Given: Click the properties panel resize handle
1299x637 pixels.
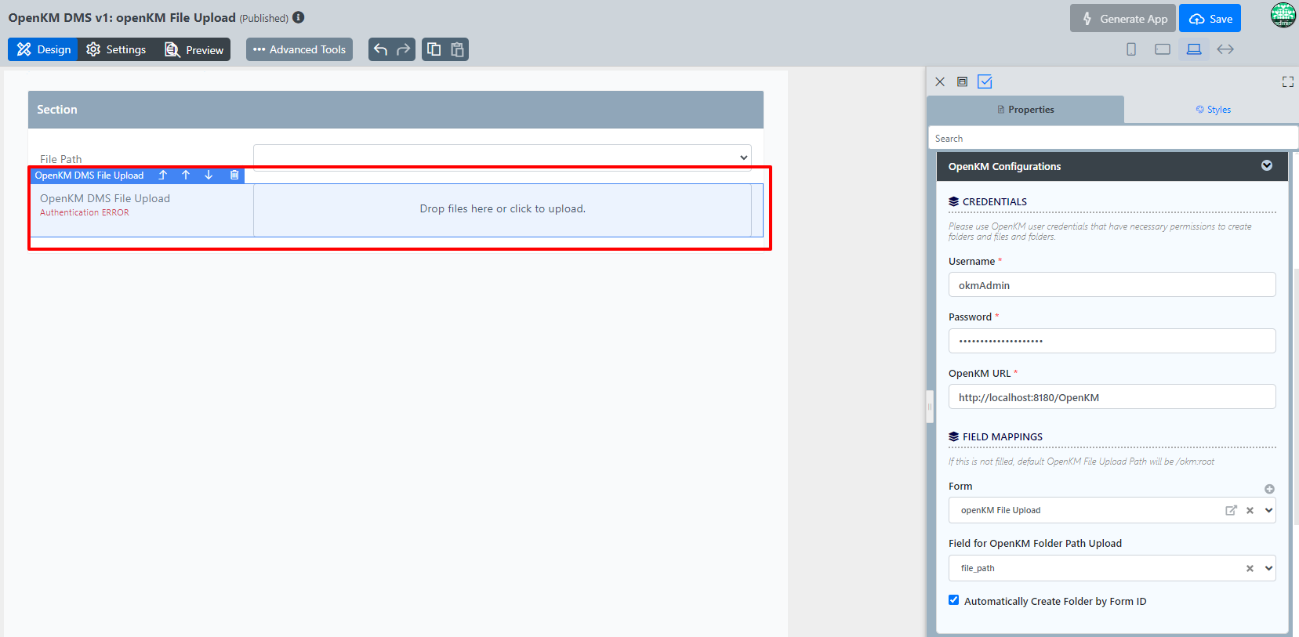Looking at the screenshot, I should click(x=930, y=407).
